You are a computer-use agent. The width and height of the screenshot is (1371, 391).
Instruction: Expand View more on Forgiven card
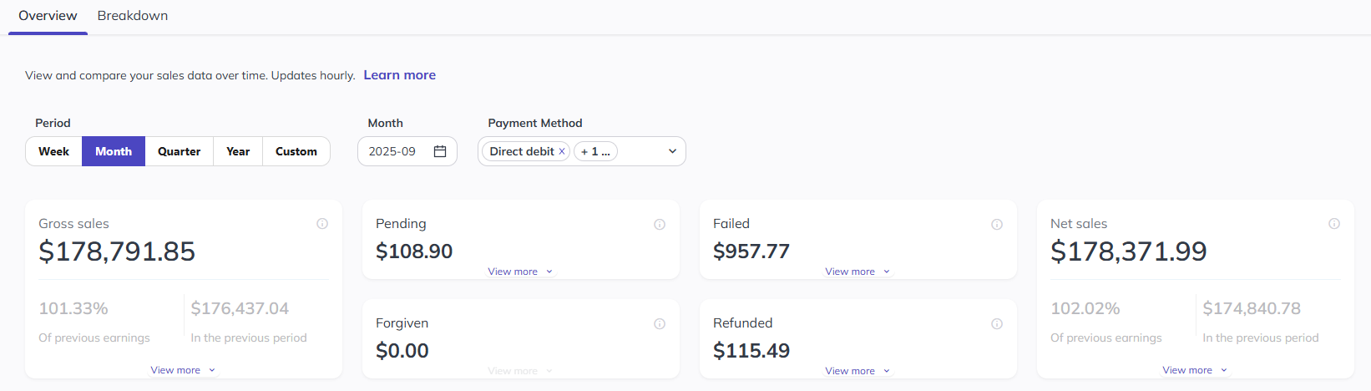[521, 371]
